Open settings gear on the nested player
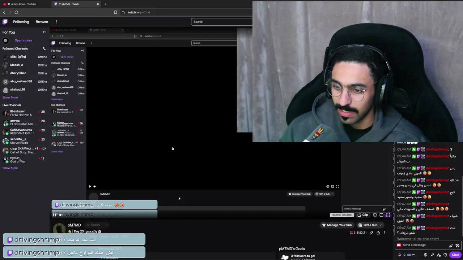Screen dimensions: 463x260 [x=328, y=187]
